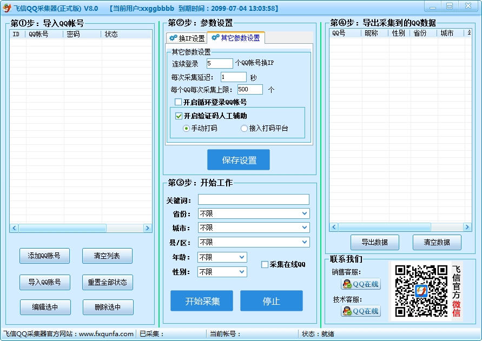This screenshot has height=341, width=482.
Task: Click the 开始采集 button
Action: click(202, 301)
